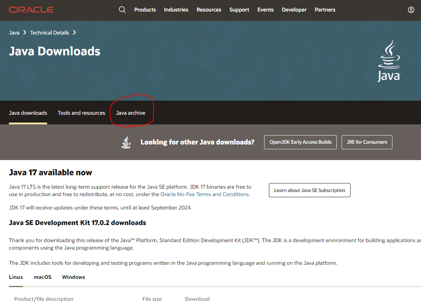The width and height of the screenshot is (421, 306).
Task: Select the Java downloads tab
Action: pyautogui.click(x=28, y=113)
